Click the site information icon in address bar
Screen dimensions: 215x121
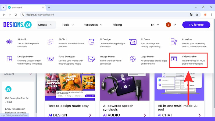coord(23,15)
